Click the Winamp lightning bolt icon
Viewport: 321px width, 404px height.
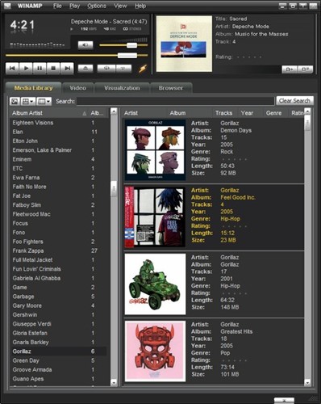tap(143, 69)
